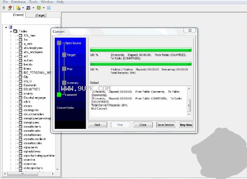
Task: Open the Tools menu
Action: [x=33, y=2]
